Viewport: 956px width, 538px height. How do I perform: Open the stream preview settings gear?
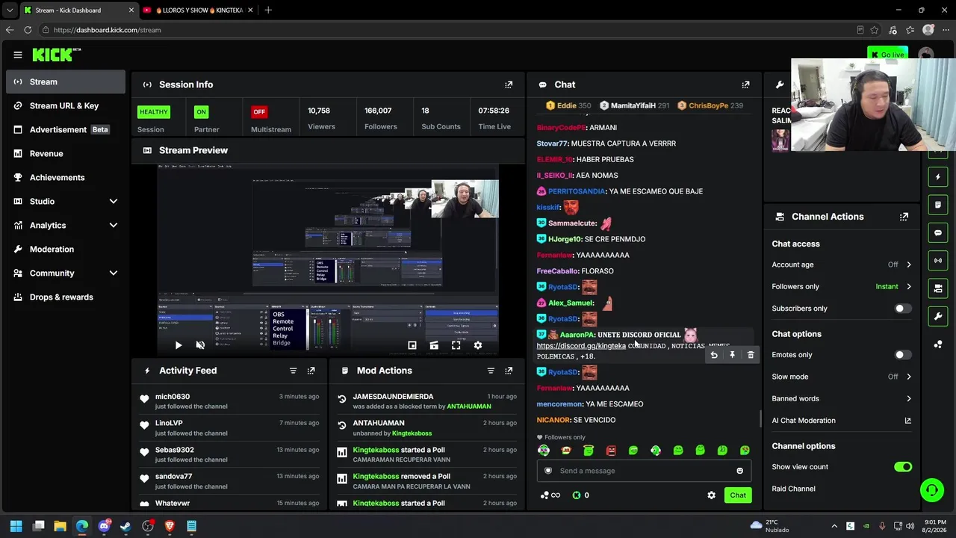(478, 345)
